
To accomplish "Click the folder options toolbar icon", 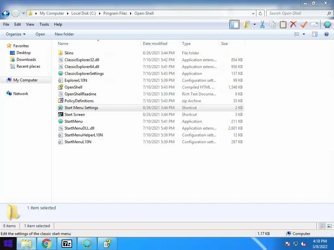I will coord(247,24).
